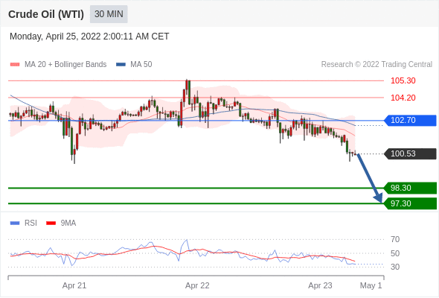Click the black 100.53 current price tag

point(410,154)
